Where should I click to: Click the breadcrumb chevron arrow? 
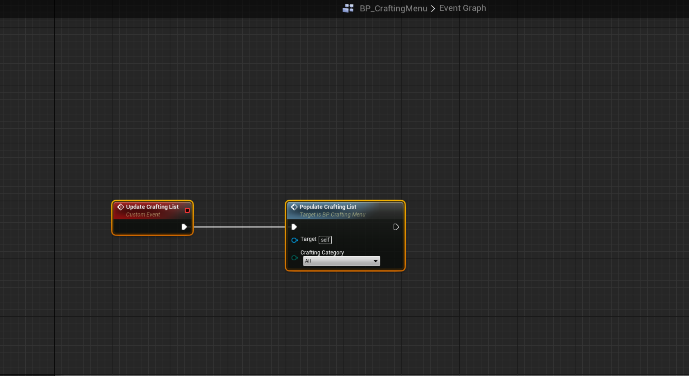point(433,8)
